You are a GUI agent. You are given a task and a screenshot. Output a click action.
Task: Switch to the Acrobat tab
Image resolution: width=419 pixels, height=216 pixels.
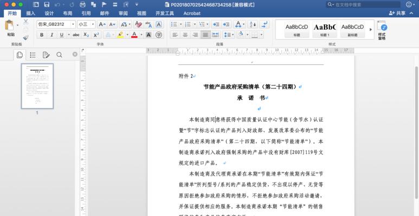click(192, 13)
